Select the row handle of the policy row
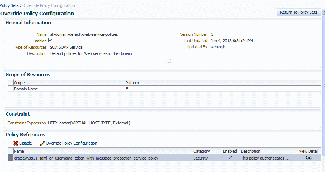Screen dimensions: 325x172 click(x=11, y=158)
